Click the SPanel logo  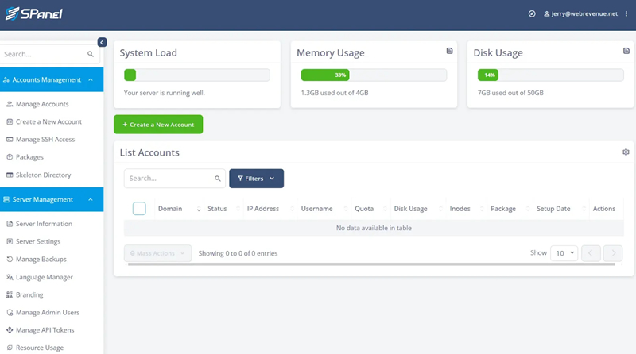[x=33, y=13]
